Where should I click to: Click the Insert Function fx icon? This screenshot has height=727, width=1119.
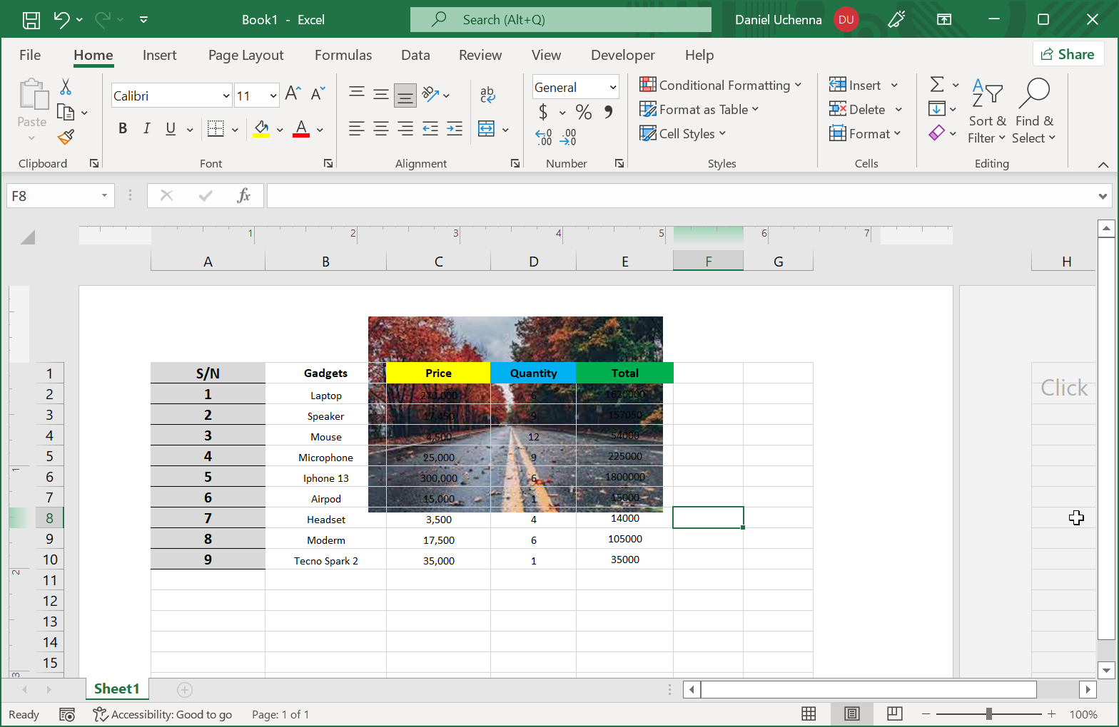[243, 195]
